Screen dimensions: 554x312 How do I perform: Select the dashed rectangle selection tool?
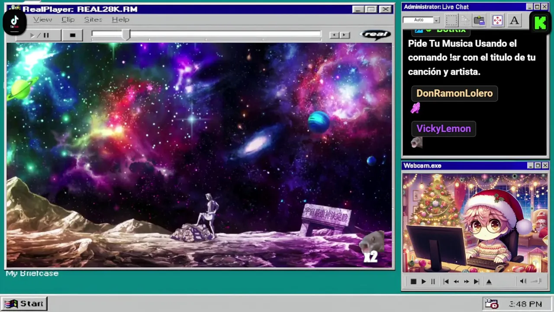451,20
